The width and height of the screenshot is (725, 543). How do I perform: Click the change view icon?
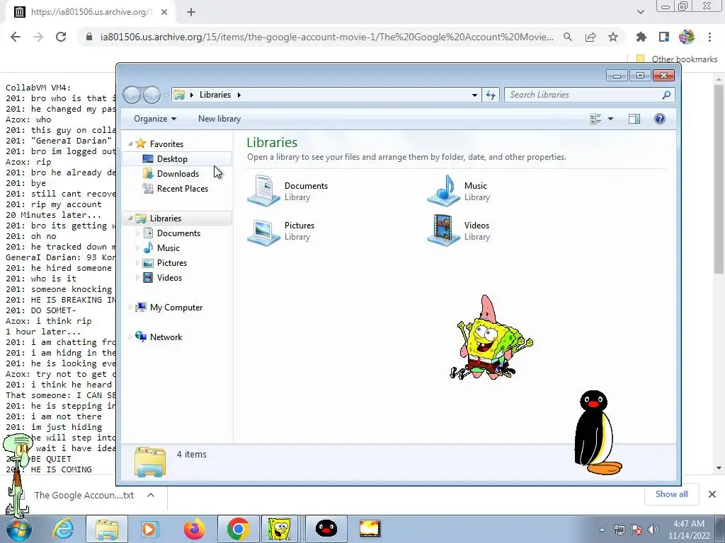coord(595,119)
